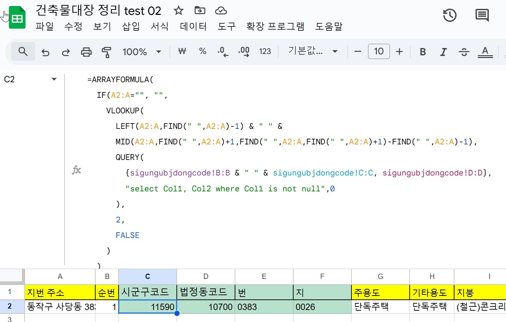
Task: Select column A header
Action: [x=60, y=276]
